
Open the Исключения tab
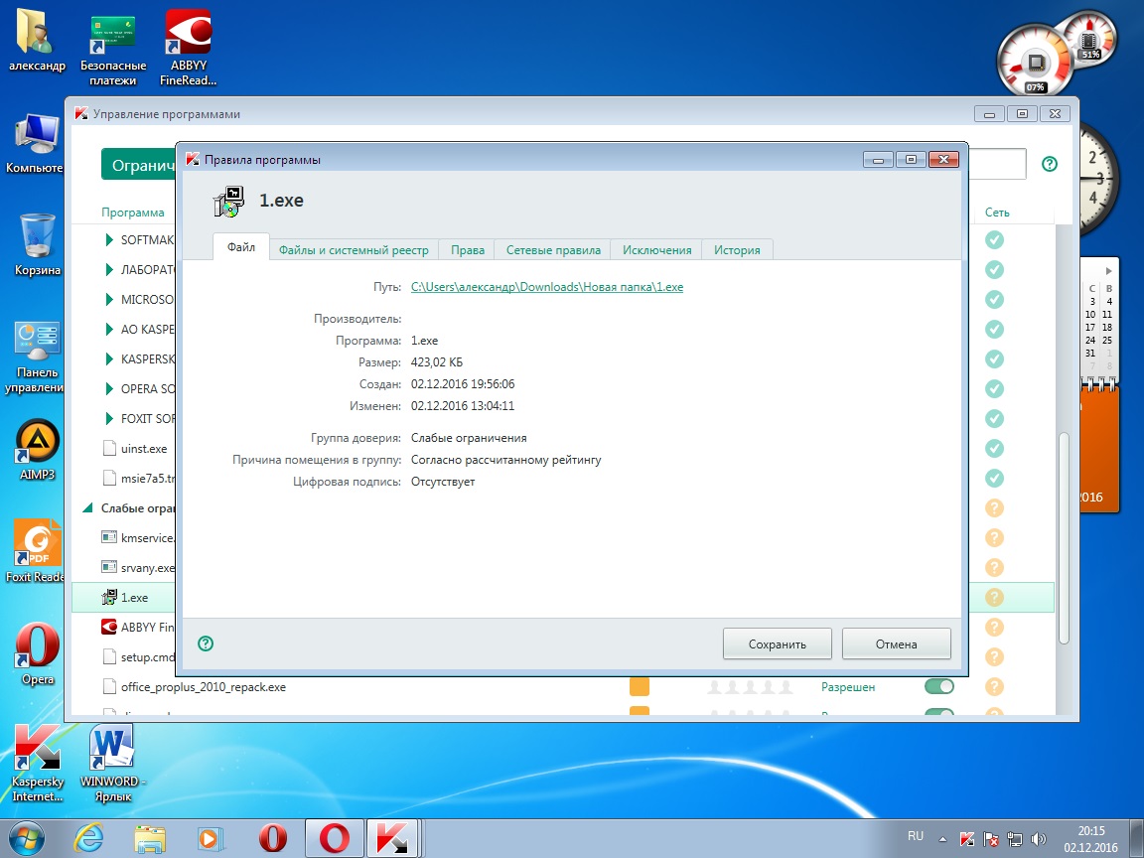click(656, 250)
